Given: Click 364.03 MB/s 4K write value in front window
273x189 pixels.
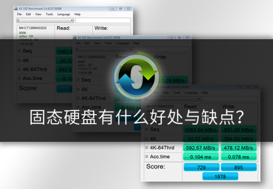Looking at the screenshot, I should pos(239,139).
